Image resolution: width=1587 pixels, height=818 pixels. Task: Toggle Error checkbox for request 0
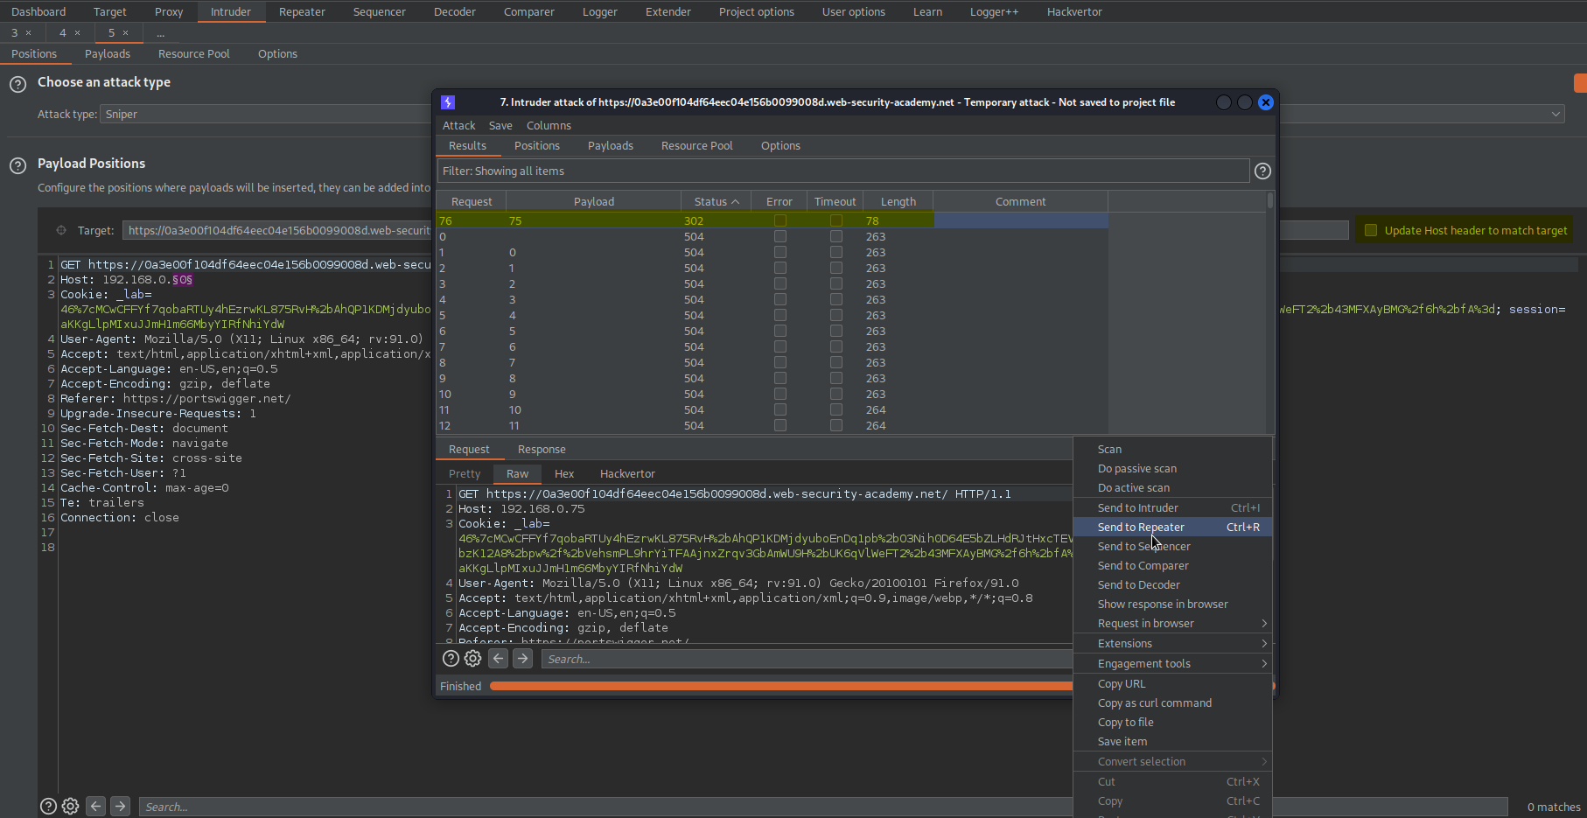pos(780,237)
